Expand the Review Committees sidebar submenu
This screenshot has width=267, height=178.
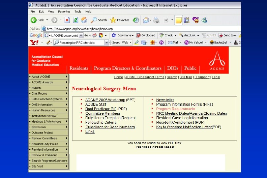[x=67, y=138]
